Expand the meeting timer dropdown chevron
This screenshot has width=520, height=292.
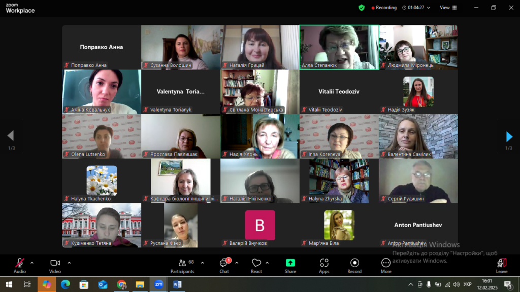click(x=429, y=8)
